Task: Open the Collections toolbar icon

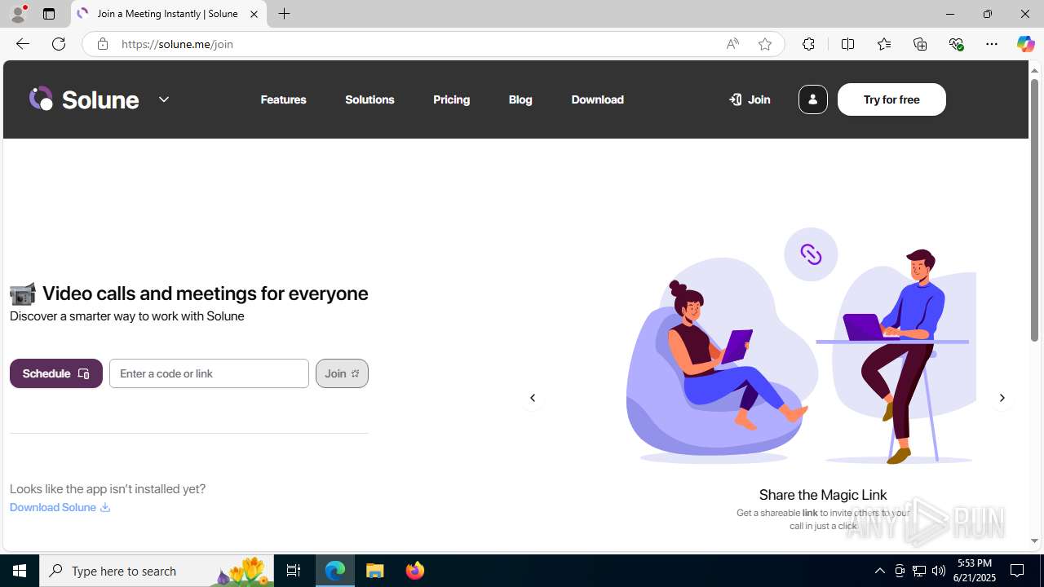Action: 920,44
